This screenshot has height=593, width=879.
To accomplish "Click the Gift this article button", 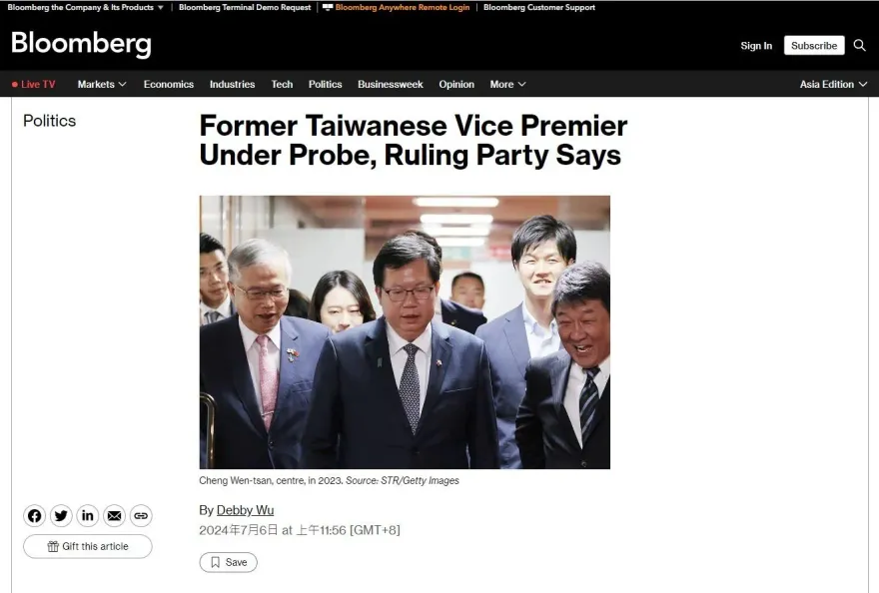I will point(88,546).
